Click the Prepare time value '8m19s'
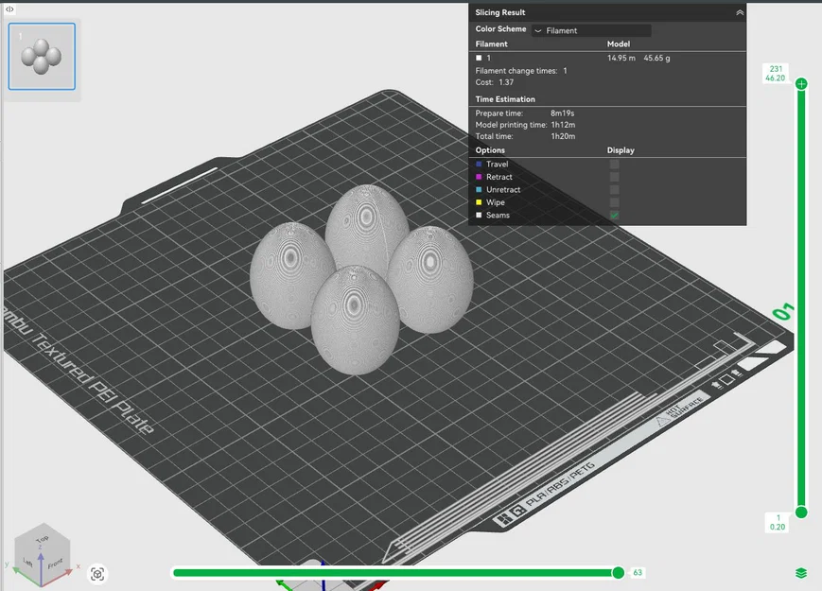 [x=563, y=113]
